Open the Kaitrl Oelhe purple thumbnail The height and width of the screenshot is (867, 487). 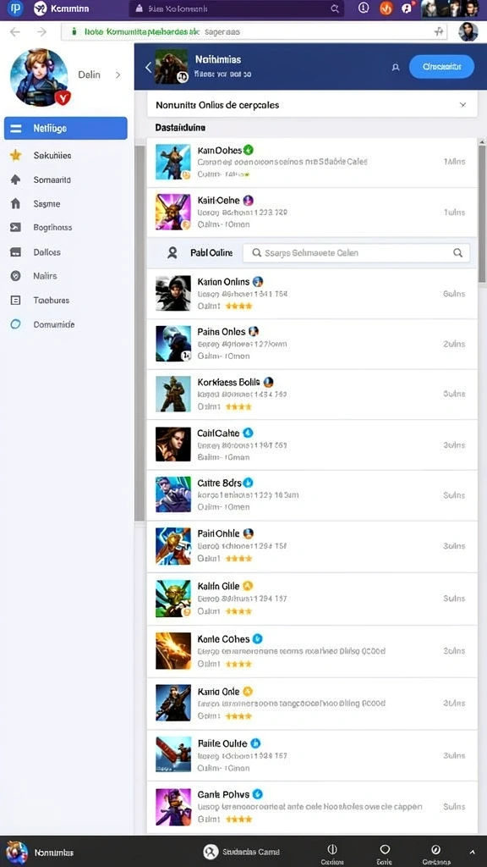pyautogui.click(x=172, y=212)
